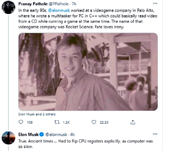This screenshot has height=151, width=169.
Task: Enlarge the young Elon Musk photo
Action: point(88,72)
